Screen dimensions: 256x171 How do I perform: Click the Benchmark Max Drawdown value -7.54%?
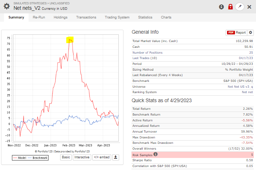coord(247,143)
